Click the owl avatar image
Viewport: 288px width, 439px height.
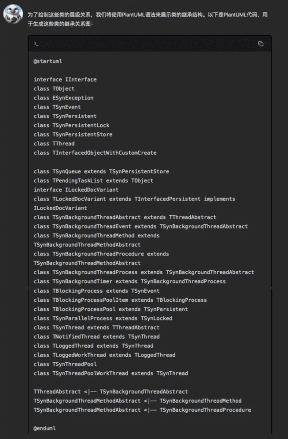coord(13,14)
